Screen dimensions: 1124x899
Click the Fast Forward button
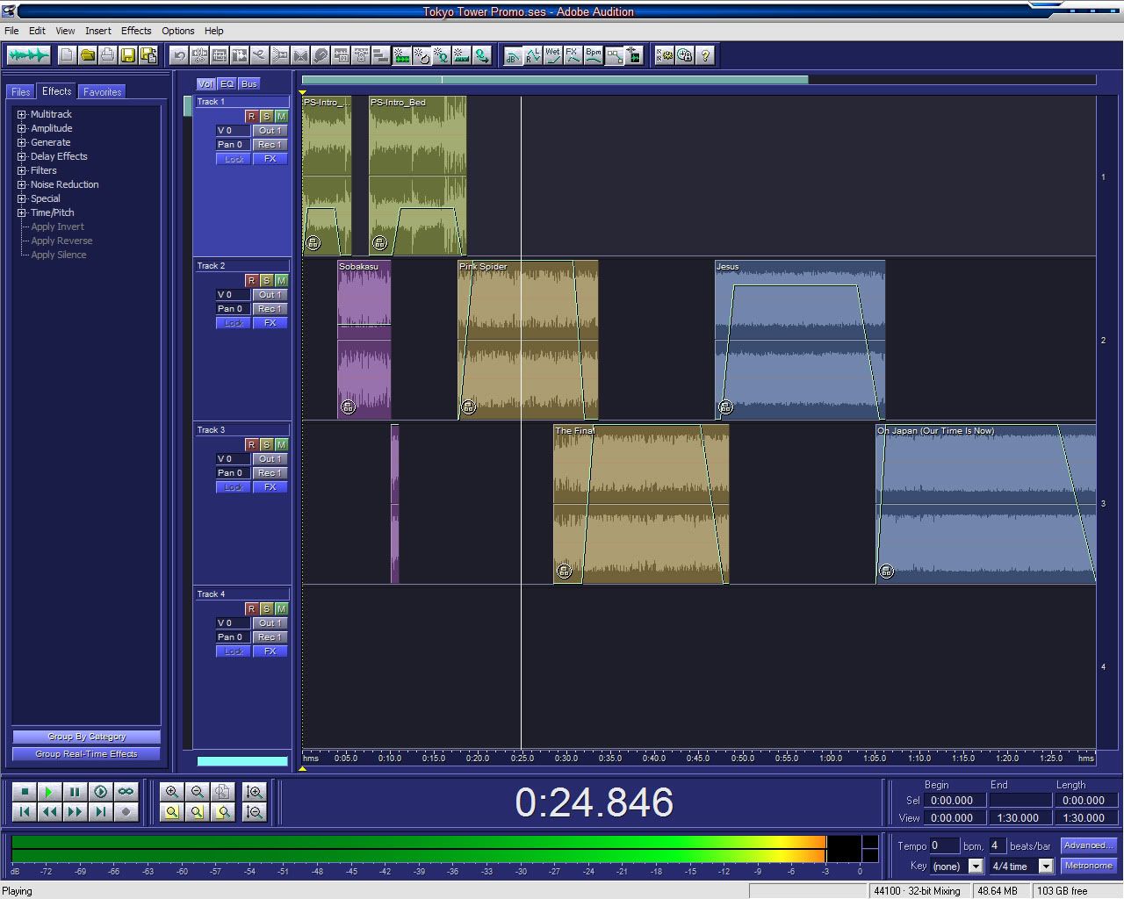click(x=75, y=812)
